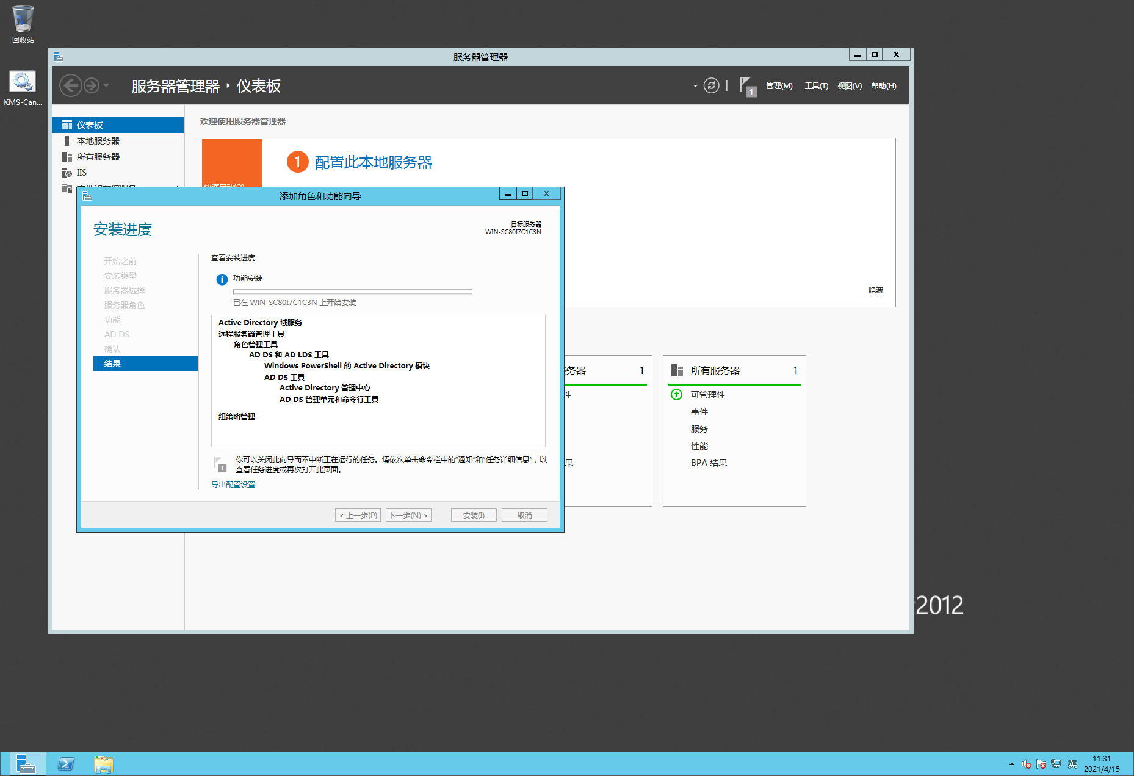Click the notification flag icon in the wizard note

click(220, 464)
